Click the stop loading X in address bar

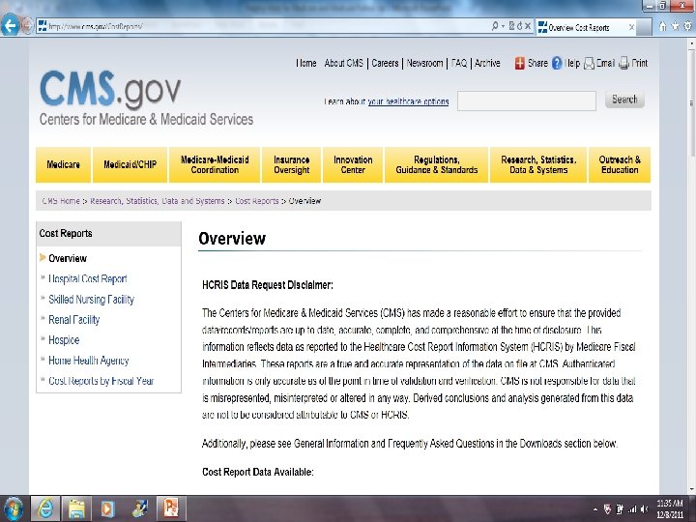528,26
